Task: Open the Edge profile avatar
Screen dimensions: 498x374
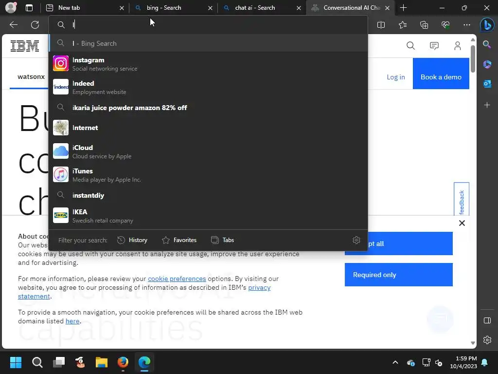Action: pos(11,8)
